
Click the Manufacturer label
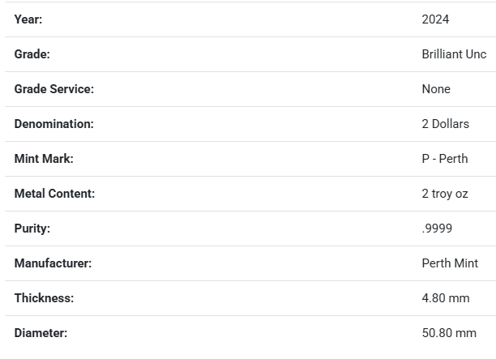[x=53, y=263]
